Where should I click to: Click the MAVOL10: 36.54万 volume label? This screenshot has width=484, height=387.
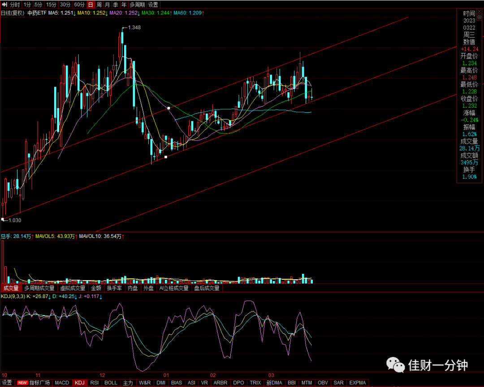(102, 236)
